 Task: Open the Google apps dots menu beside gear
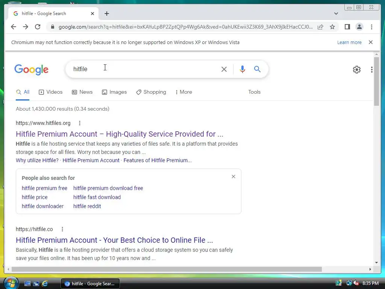(x=372, y=70)
